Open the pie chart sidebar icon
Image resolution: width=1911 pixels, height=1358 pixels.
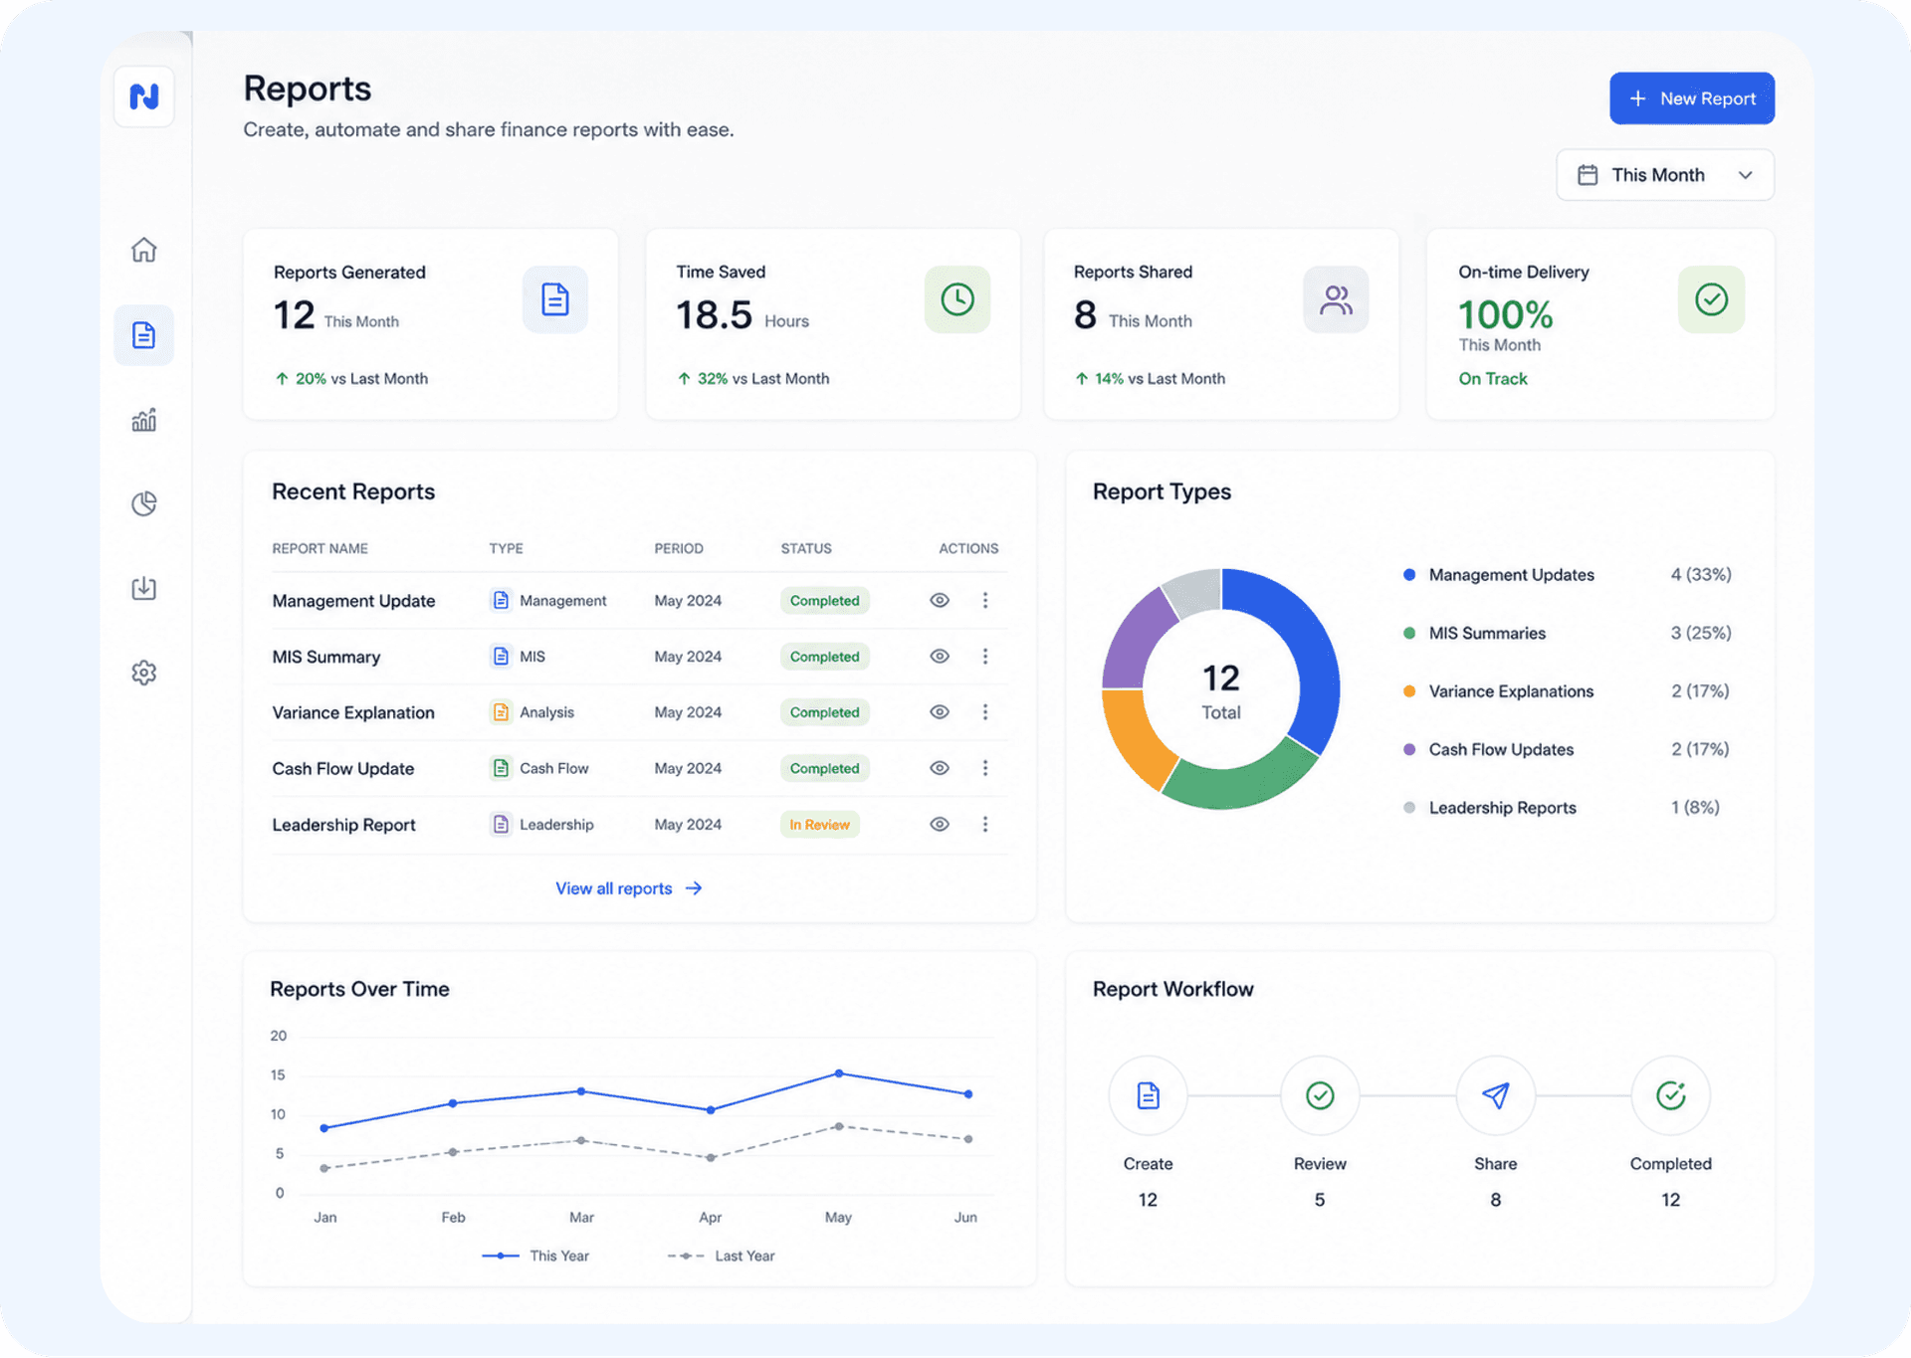click(x=144, y=503)
